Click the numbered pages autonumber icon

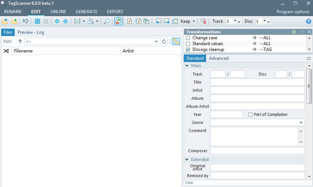pyautogui.click(x=147, y=21)
